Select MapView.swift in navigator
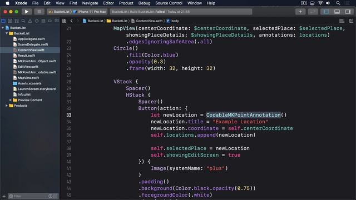The height and width of the screenshot is (200, 356). click(28, 78)
